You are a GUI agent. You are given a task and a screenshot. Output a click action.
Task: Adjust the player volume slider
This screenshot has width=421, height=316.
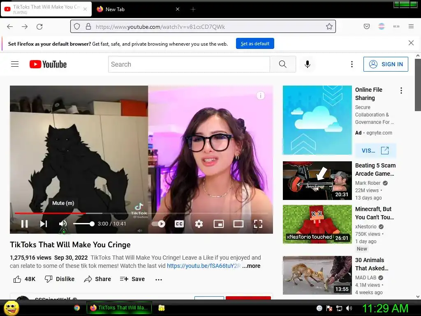coord(83,224)
